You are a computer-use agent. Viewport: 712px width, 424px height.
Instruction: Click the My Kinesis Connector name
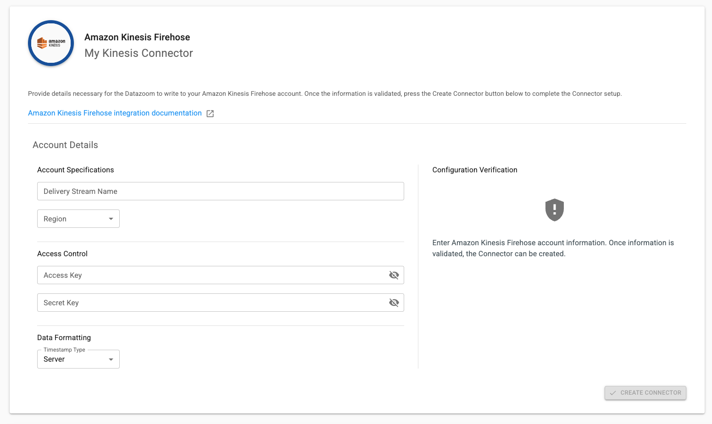pyautogui.click(x=139, y=53)
